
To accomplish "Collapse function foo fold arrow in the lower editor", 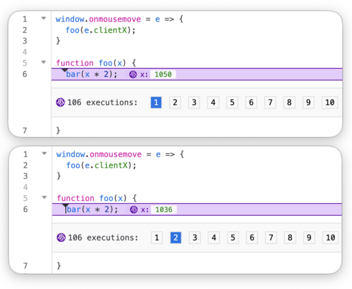I will coord(43,198).
